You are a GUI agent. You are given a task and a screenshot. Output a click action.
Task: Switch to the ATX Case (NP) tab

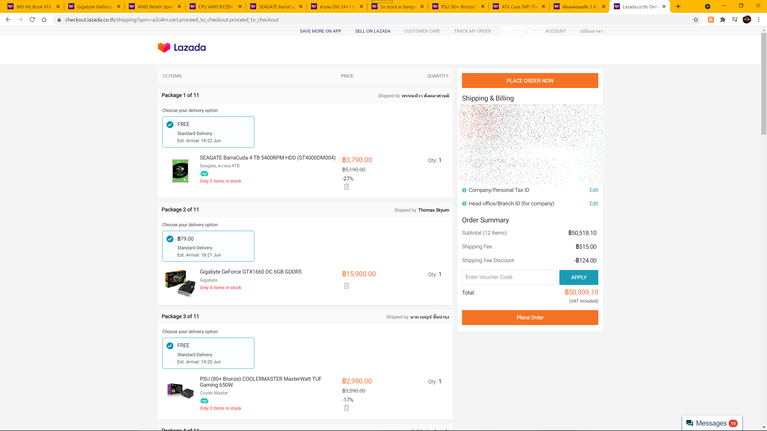coord(519,7)
